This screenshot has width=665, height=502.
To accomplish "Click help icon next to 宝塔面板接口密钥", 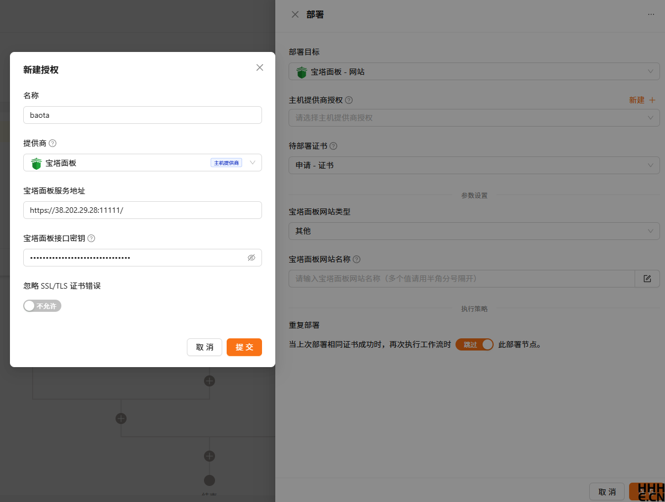I will (91, 238).
